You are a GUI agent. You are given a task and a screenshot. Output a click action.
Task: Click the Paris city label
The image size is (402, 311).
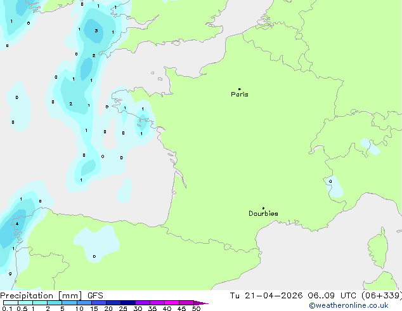click(240, 95)
